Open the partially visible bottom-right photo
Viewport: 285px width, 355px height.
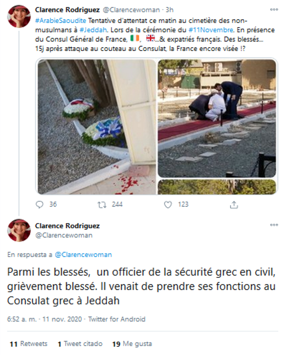(x=217, y=187)
